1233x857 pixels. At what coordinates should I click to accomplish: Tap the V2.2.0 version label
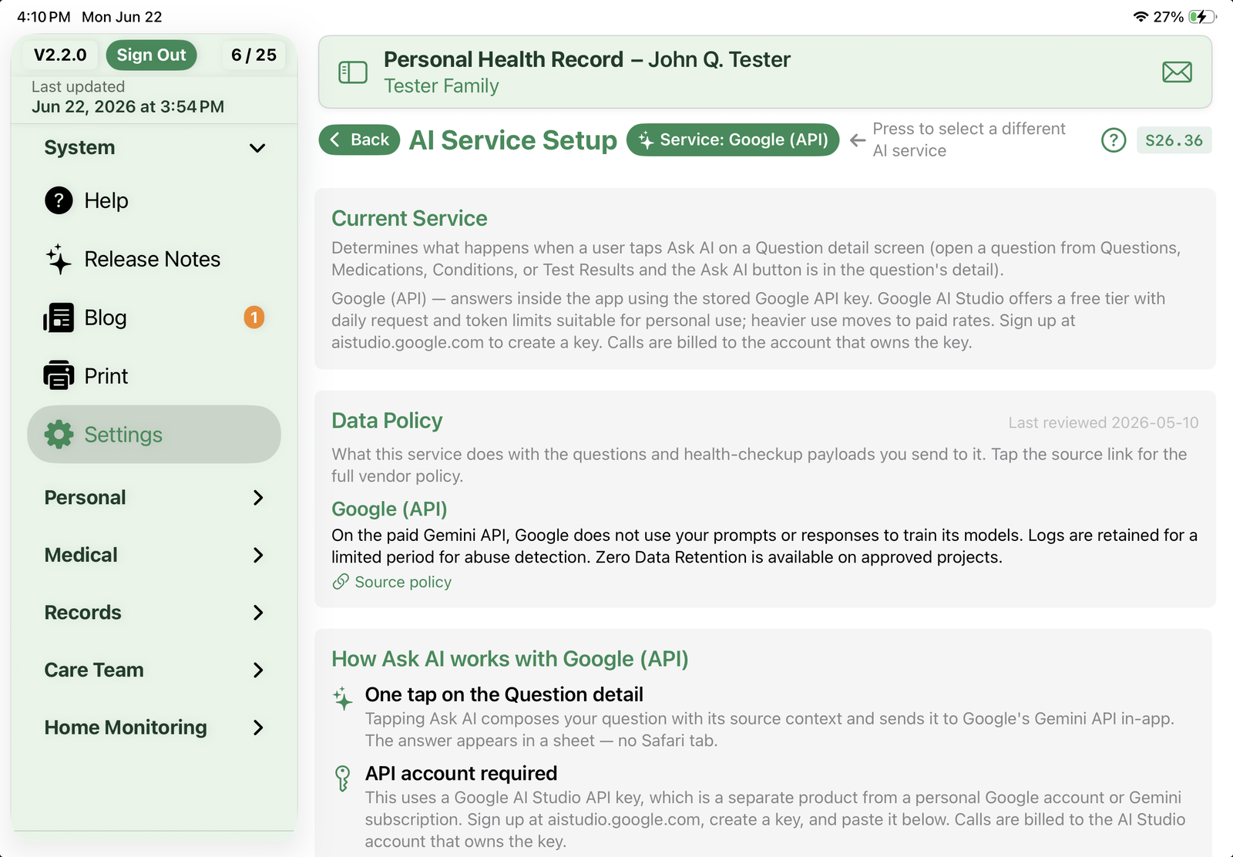coord(60,55)
